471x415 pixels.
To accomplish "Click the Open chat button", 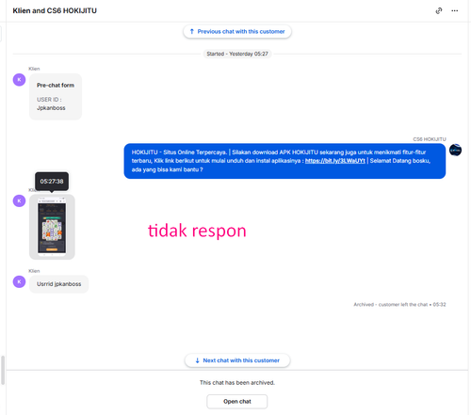I will click(237, 402).
